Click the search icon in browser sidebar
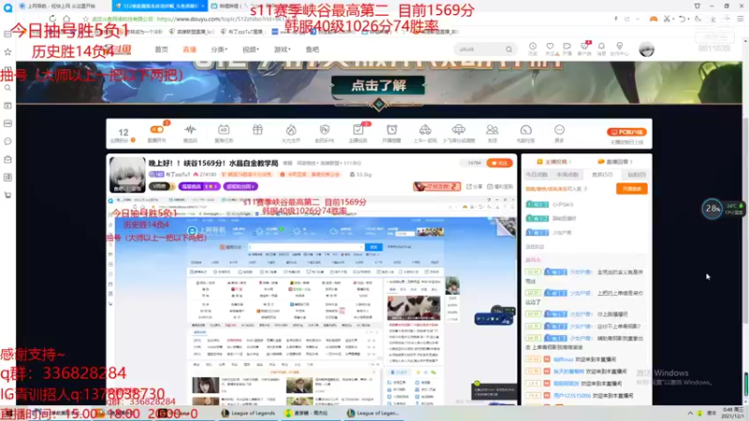Image resolution: width=749 pixels, height=421 pixels. coord(7,88)
